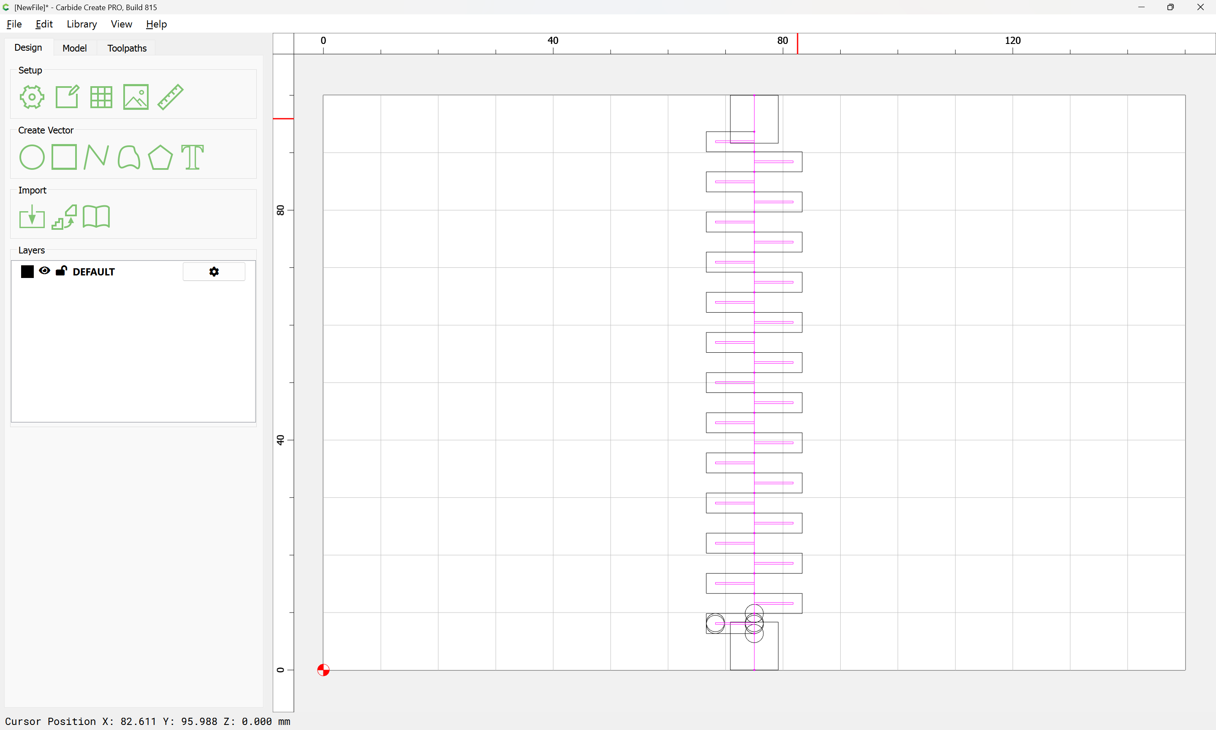
Task: Select the Curve vector tool
Action: [x=129, y=157]
